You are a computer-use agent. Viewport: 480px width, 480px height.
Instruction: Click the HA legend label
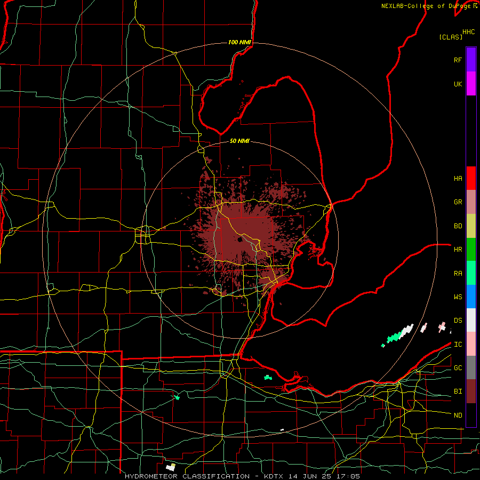tap(458, 179)
